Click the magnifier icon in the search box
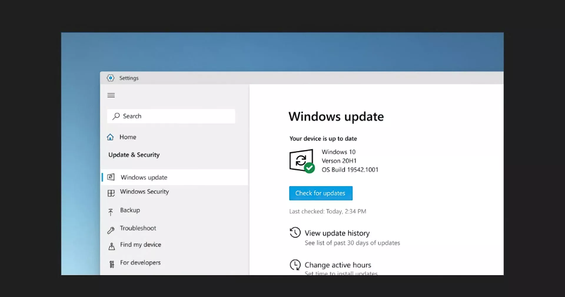This screenshot has height=297, width=565. [116, 116]
